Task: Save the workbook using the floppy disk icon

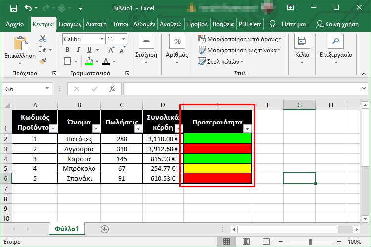Action: click(x=14, y=8)
